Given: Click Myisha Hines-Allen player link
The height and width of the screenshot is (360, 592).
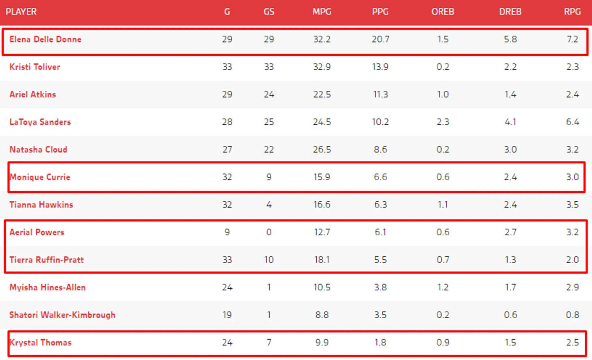Looking at the screenshot, I should [47, 287].
